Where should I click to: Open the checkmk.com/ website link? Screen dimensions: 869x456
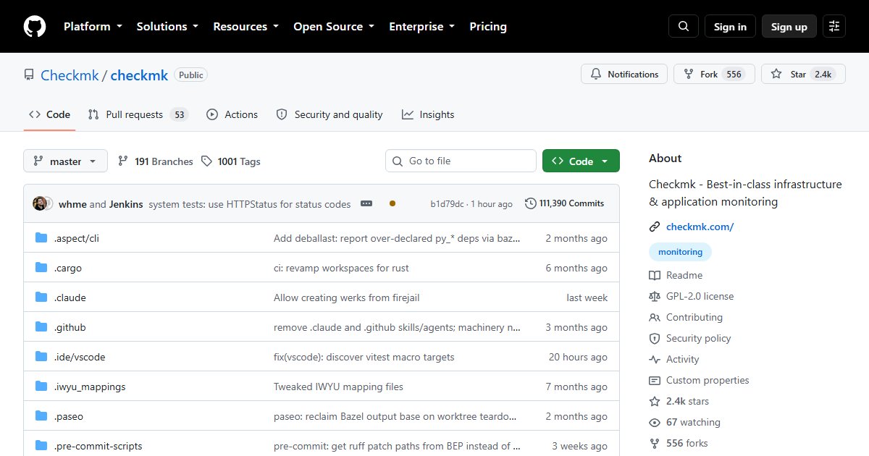tap(700, 227)
